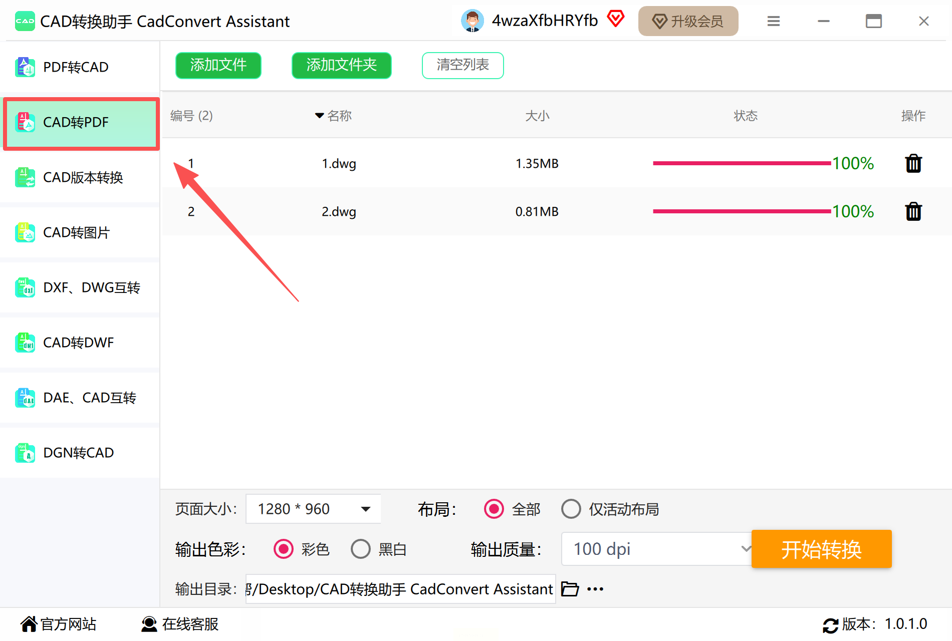
Task: Choose 黑白 output color option
Action: pyautogui.click(x=361, y=549)
